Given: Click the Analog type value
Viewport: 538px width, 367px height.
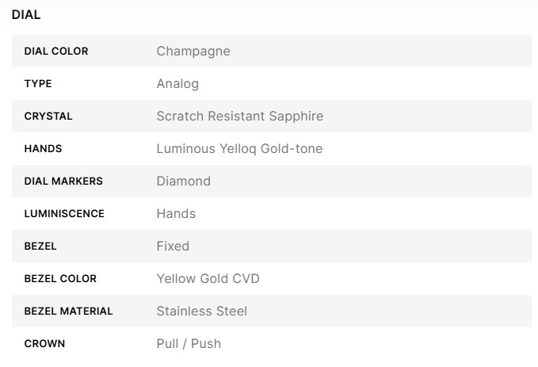Looking at the screenshot, I should 177,84.
